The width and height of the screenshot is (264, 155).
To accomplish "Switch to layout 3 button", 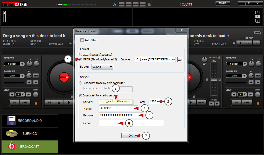I will pos(258,21).
